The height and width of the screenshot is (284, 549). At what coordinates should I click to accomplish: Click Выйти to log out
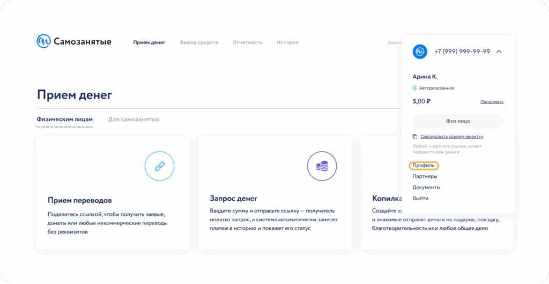[420, 198]
